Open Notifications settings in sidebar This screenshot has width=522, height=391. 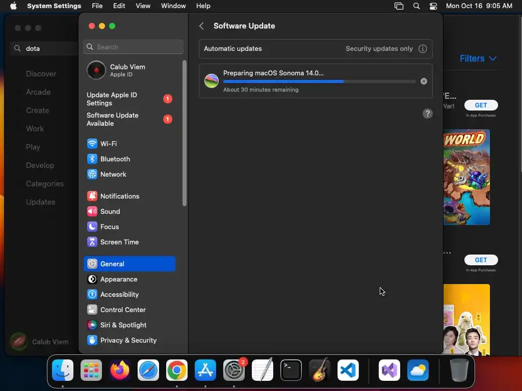129,196
